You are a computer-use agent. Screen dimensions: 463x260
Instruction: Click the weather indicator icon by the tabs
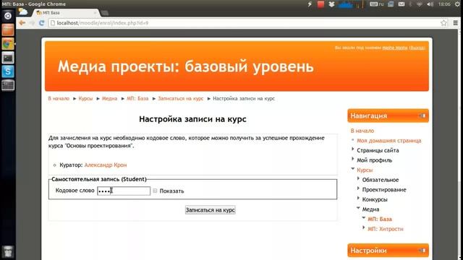(x=22, y=12)
